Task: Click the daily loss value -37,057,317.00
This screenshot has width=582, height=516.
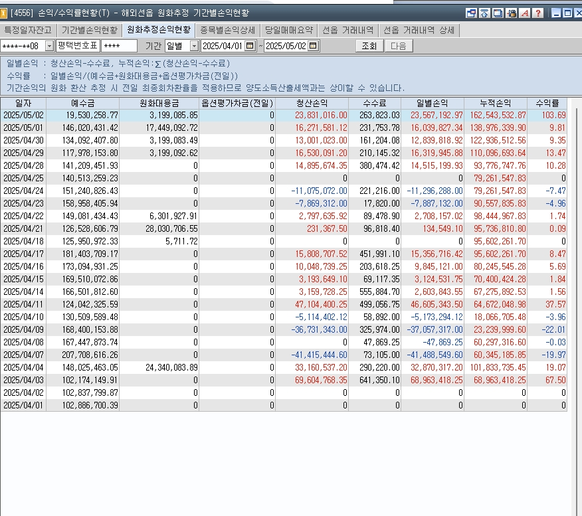Action: point(435,330)
